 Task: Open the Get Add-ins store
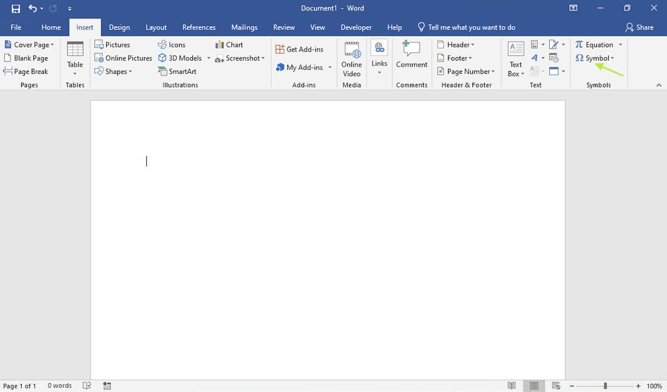point(301,49)
